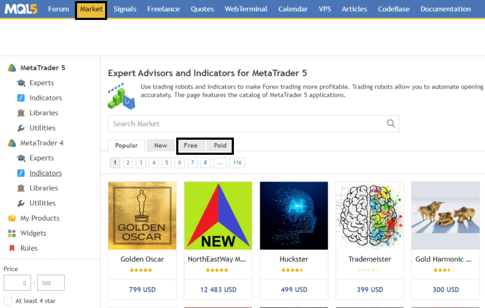485x308 pixels.
Task: Open the Documentation page
Action: click(x=446, y=9)
